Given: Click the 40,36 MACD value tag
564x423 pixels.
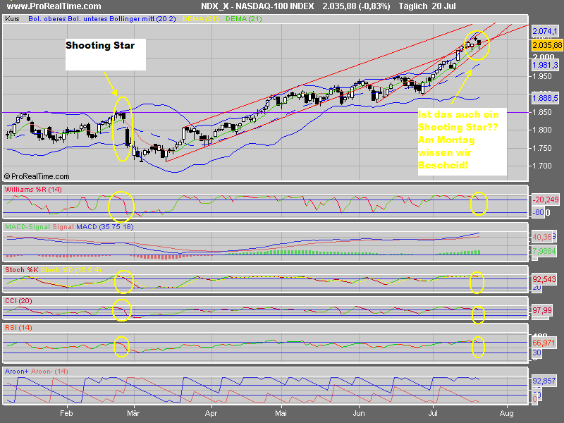Looking at the screenshot, I should tap(542, 237).
